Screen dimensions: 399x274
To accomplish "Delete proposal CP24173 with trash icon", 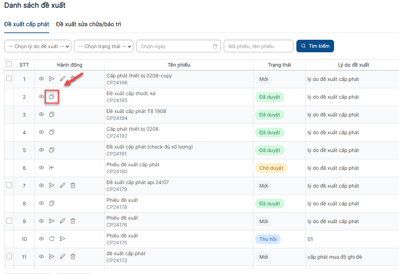I will coord(73,257).
